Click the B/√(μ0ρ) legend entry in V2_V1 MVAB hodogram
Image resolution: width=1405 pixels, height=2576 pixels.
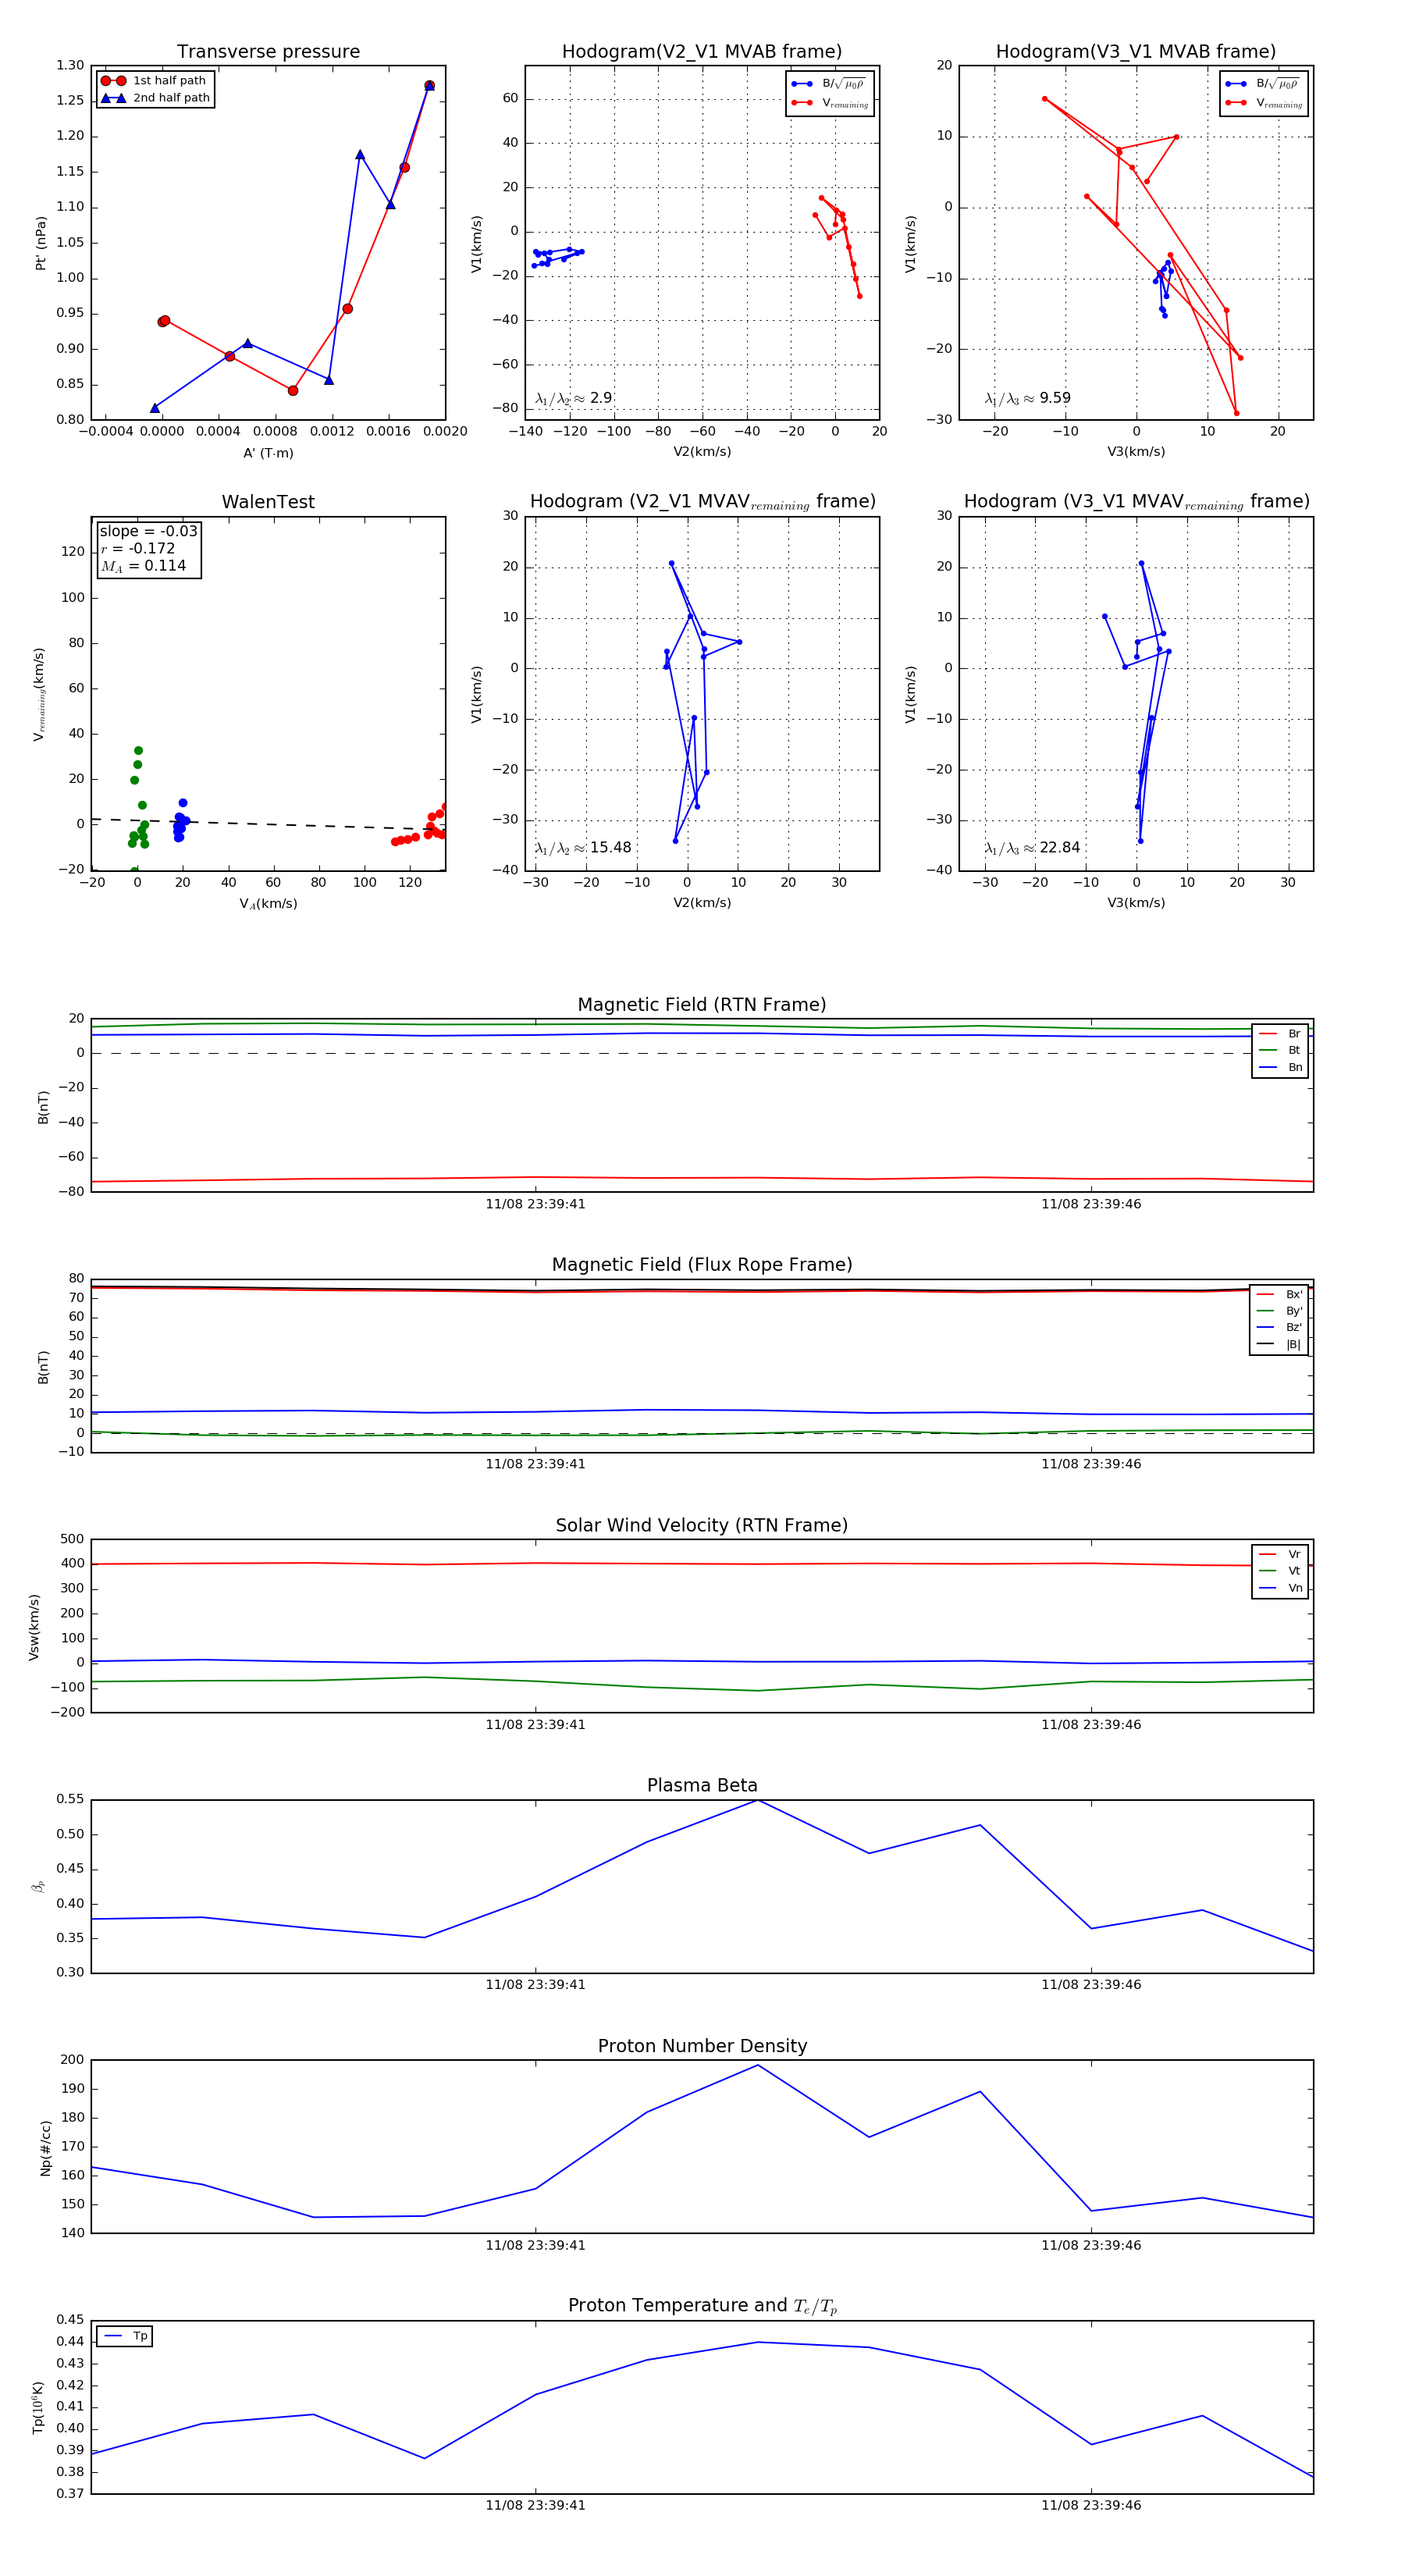point(830,84)
